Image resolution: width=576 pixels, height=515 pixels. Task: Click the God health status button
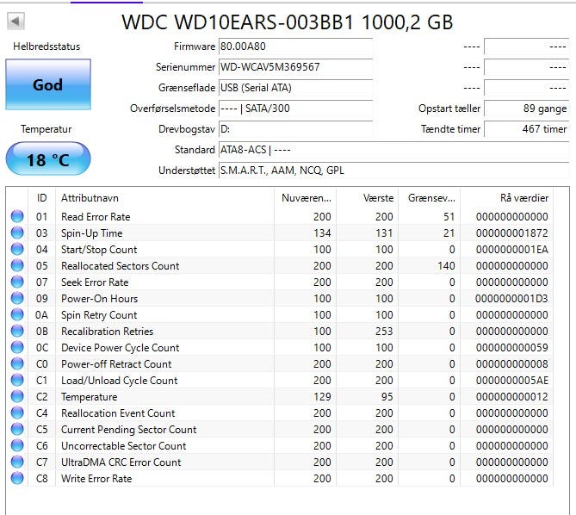click(48, 84)
